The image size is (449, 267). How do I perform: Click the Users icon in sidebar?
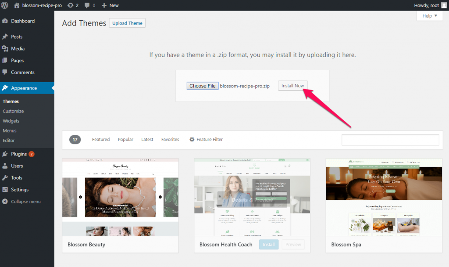tap(5, 166)
